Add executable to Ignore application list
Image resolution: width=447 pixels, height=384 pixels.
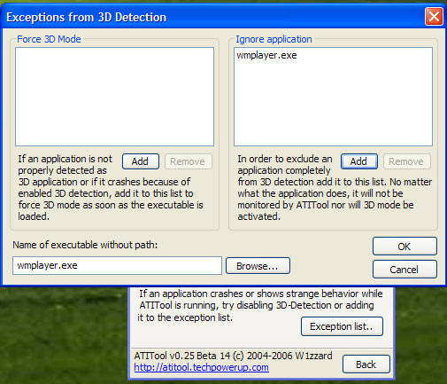coord(359,161)
